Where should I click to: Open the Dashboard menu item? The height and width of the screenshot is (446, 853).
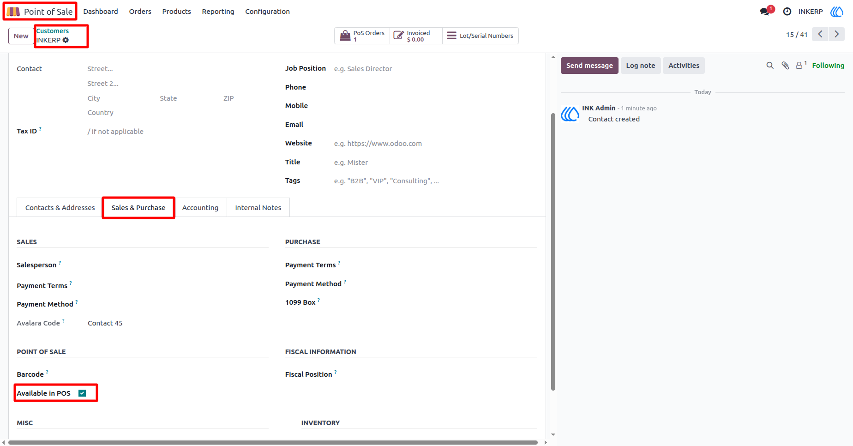pos(101,12)
